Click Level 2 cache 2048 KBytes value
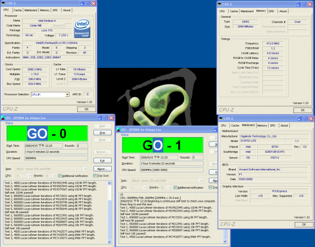Screen dimensions: 315x247 point(79,79)
